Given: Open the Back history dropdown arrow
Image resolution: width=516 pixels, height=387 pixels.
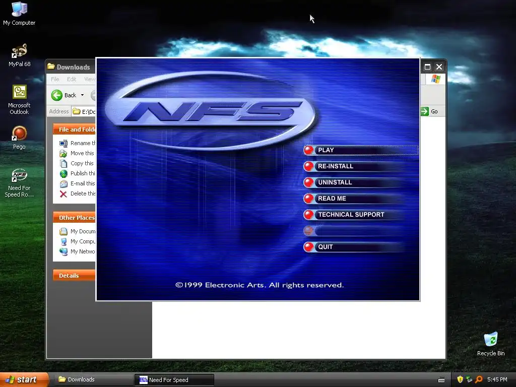Looking at the screenshot, I should 82,95.
